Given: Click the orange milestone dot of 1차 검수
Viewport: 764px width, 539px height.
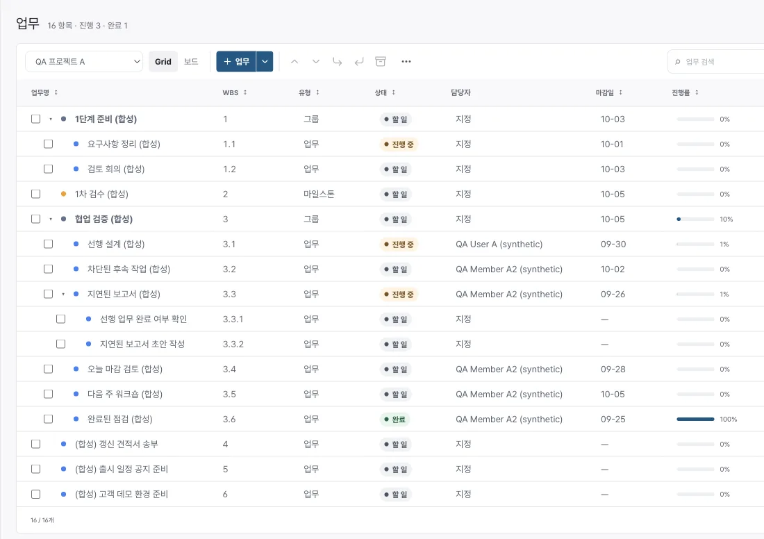Looking at the screenshot, I should click(63, 194).
